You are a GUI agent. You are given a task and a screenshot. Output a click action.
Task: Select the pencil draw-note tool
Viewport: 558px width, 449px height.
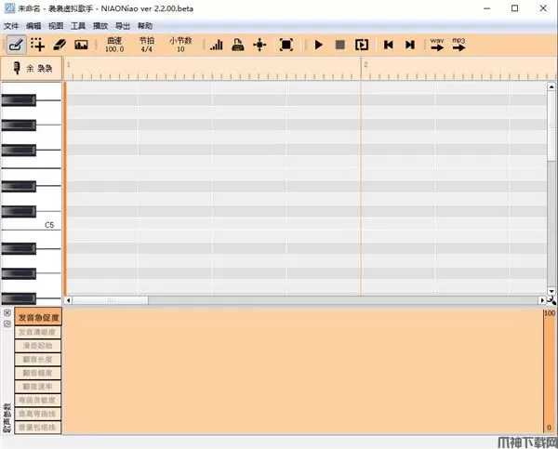tap(17, 45)
